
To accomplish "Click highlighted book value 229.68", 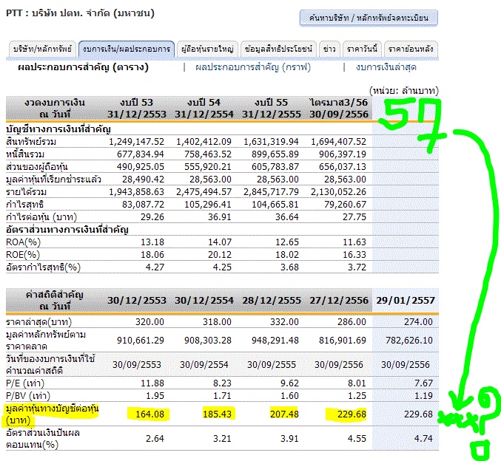I will tap(352, 414).
